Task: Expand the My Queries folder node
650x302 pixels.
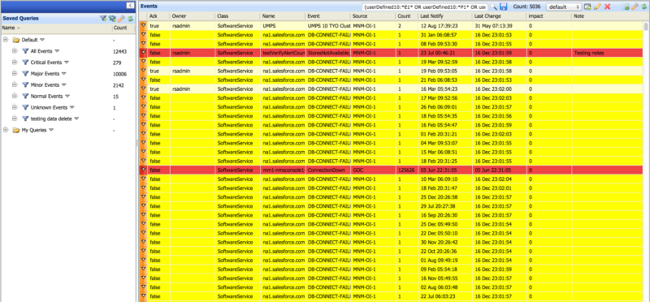Action: point(6,130)
